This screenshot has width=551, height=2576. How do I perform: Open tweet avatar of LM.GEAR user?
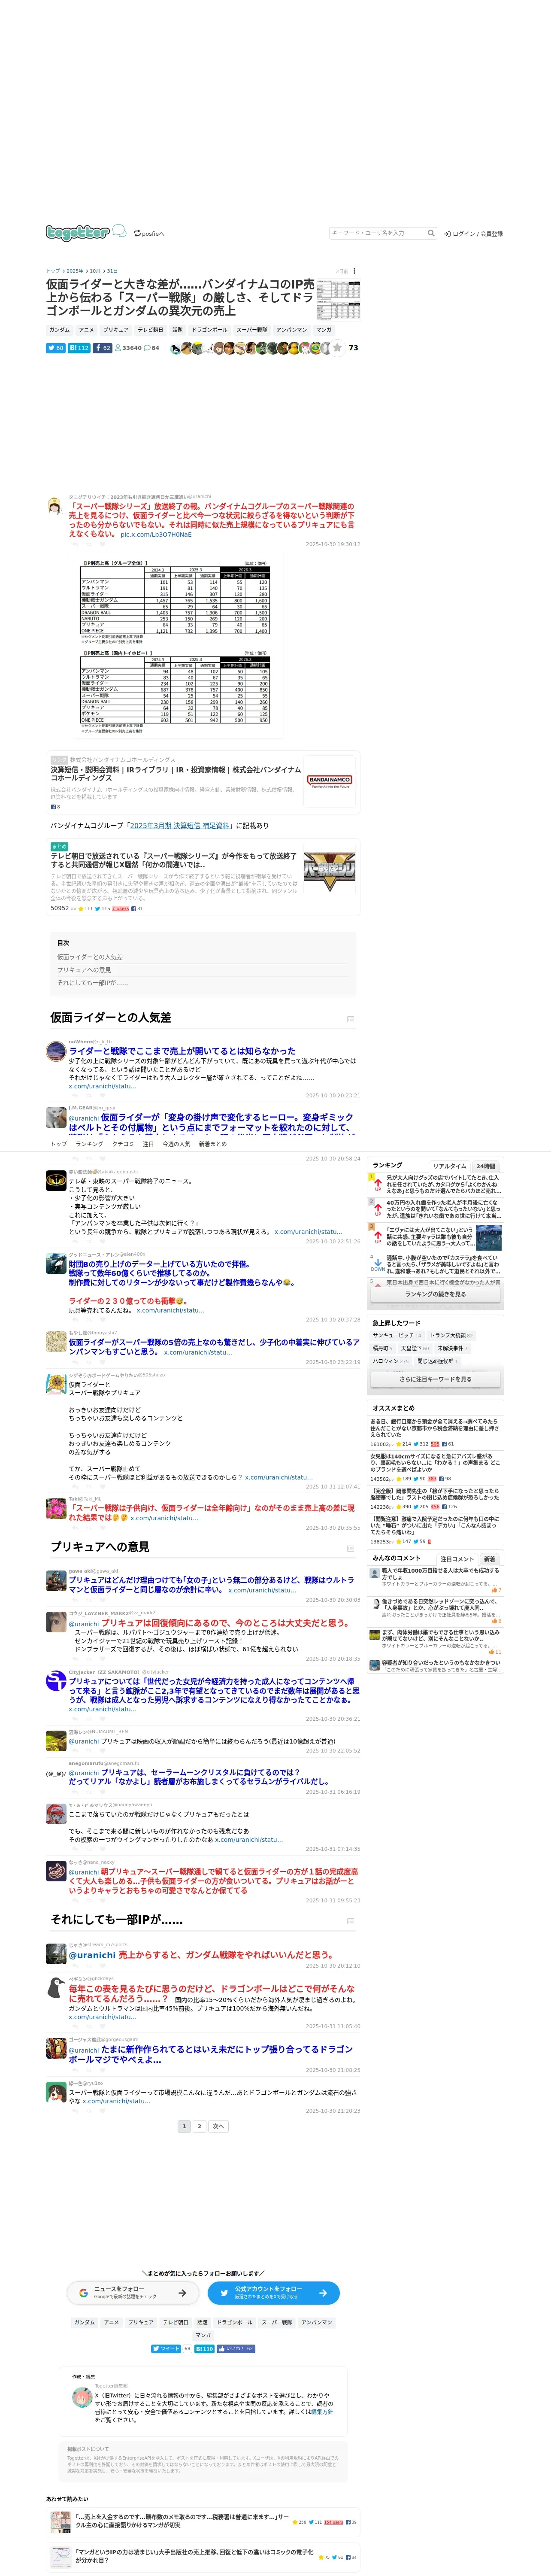(56, 1117)
